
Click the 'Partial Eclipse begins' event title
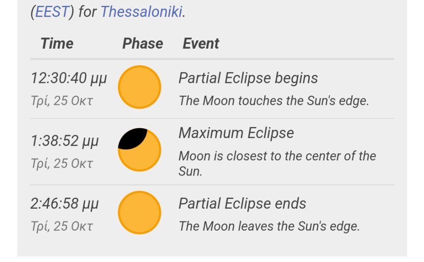click(x=248, y=78)
